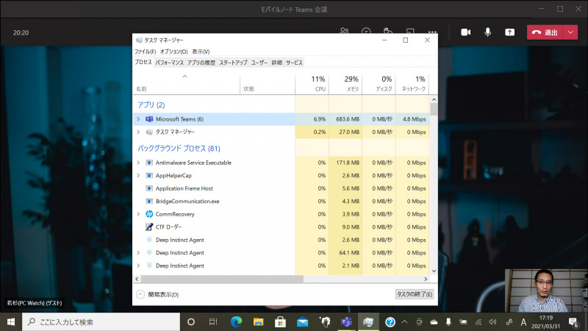Expand the Deep Instinct Agent using 64.1 MB
The image size is (588, 331).
pos(138,252)
